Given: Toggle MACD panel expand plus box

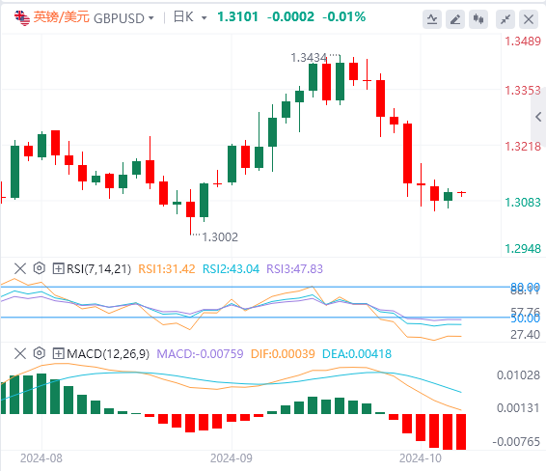Looking at the screenshot, I should (x=58, y=353).
